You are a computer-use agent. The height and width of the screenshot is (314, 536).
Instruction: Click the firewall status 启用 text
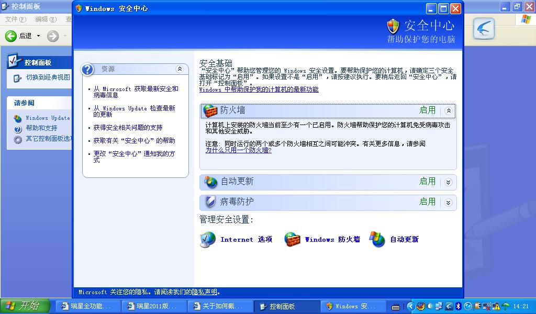pyautogui.click(x=427, y=110)
